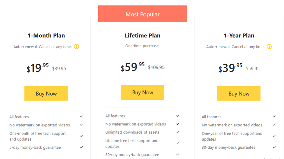284x159 pixels.
Task: Buy the 1-Month Plan now
Action: point(46,93)
